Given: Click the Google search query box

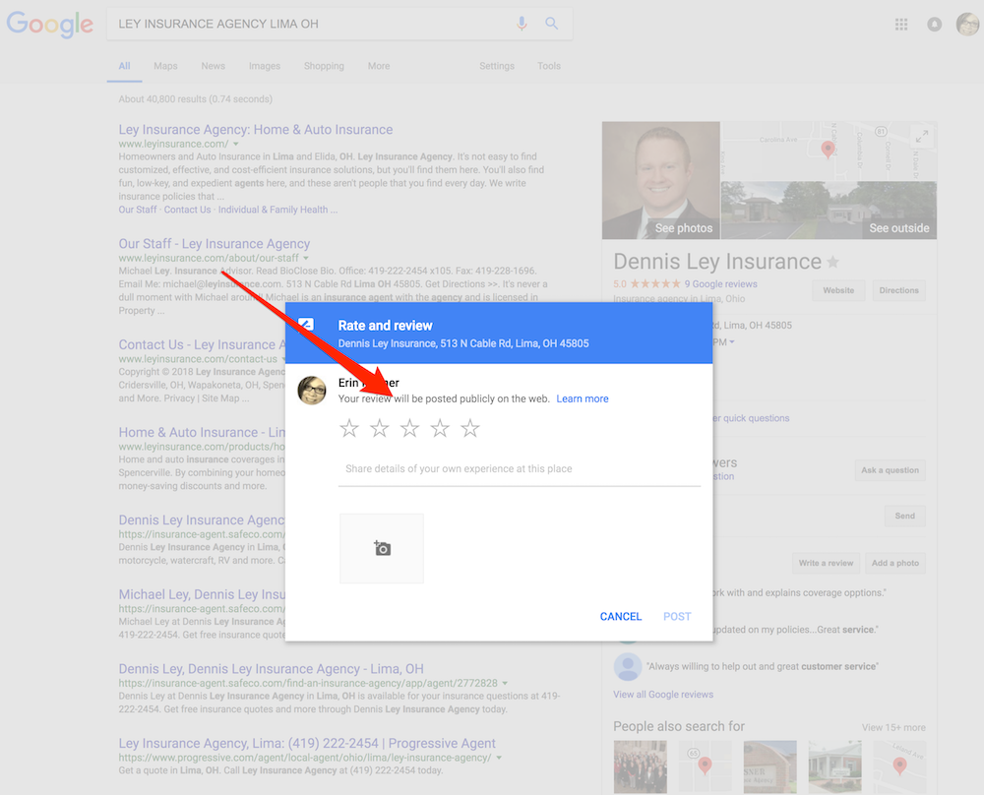Looking at the screenshot, I should (x=314, y=24).
